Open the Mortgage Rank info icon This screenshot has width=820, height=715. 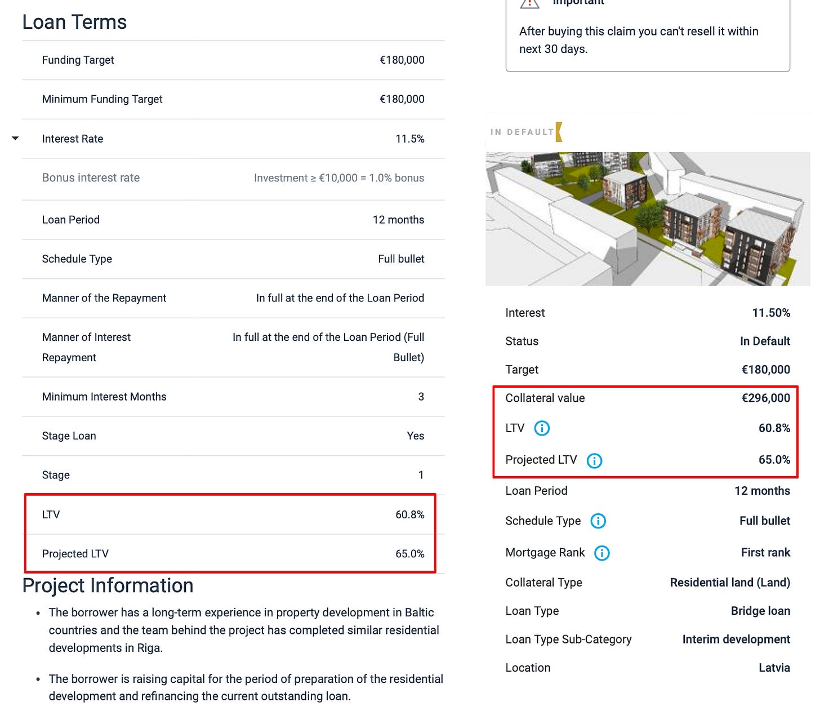(602, 553)
